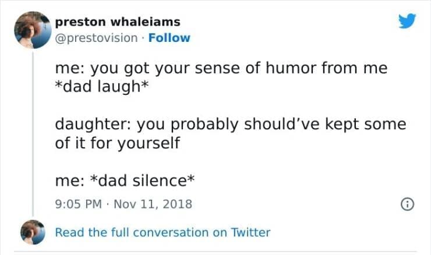Click the line about sense of humor
The width and height of the screenshot is (431, 255).
(x=221, y=68)
